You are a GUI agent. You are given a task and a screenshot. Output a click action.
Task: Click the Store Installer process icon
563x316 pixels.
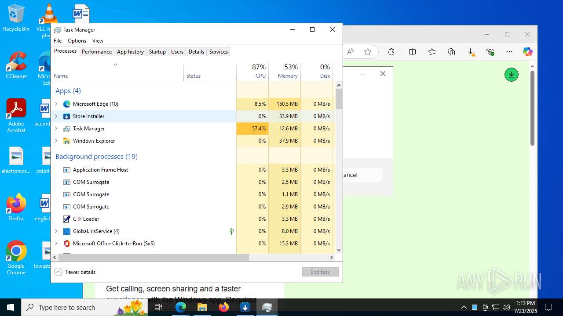pyautogui.click(x=67, y=116)
